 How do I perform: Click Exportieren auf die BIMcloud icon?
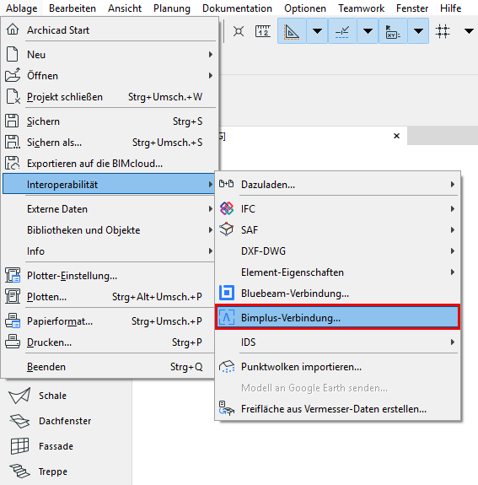(x=13, y=163)
